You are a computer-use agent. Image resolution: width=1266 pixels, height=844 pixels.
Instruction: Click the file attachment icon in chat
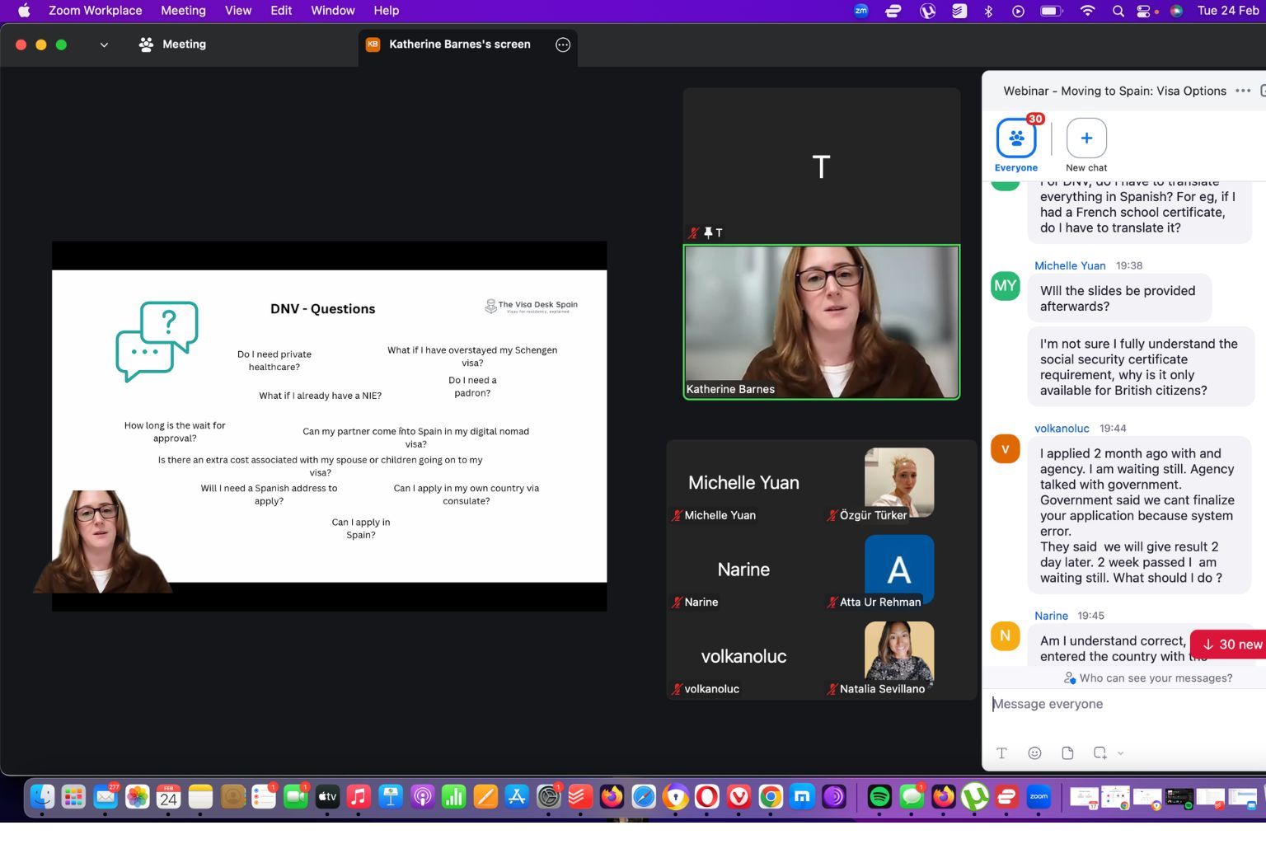[x=1067, y=753]
